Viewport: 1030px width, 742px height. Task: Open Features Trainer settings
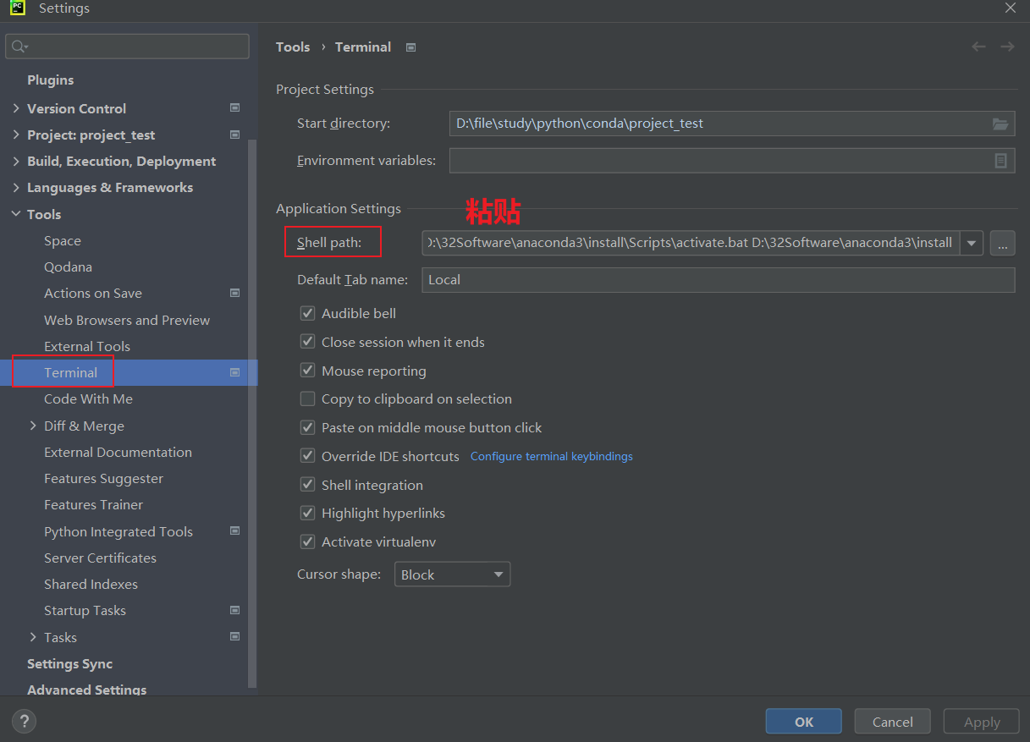pyautogui.click(x=93, y=505)
